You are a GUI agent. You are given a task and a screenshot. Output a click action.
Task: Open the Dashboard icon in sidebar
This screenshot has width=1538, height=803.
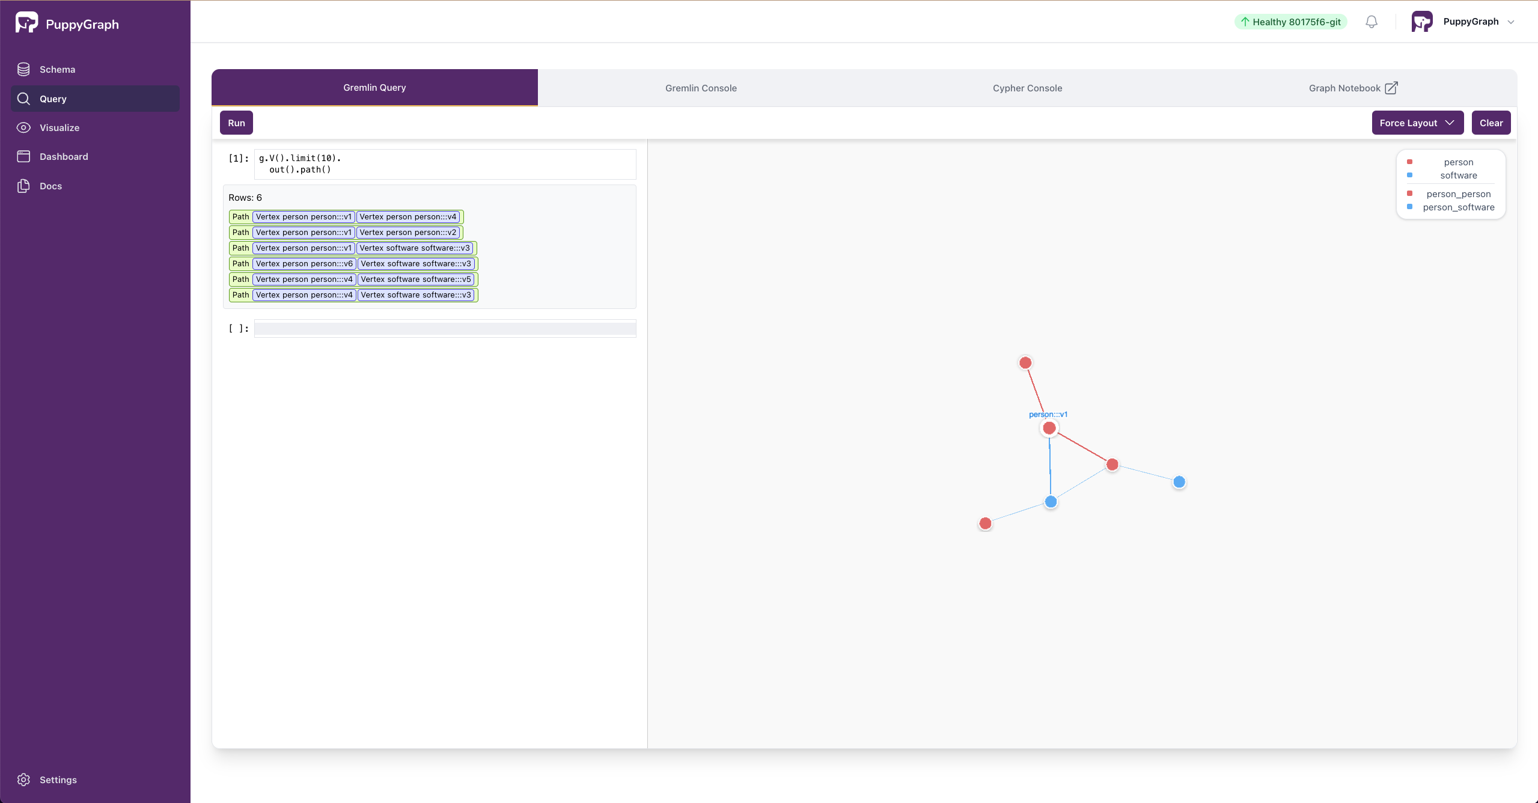click(x=23, y=156)
